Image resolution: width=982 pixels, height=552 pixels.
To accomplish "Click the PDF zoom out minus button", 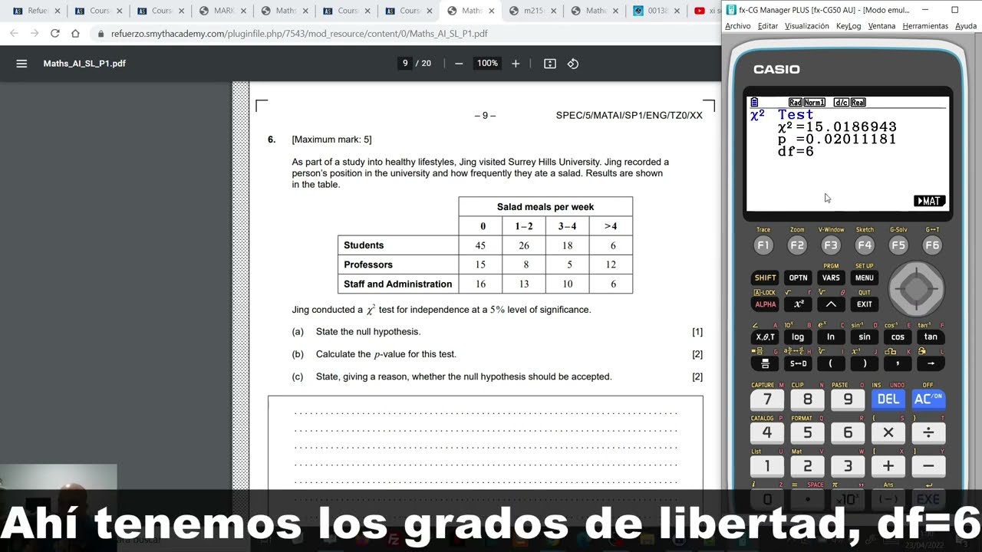I will [x=459, y=64].
